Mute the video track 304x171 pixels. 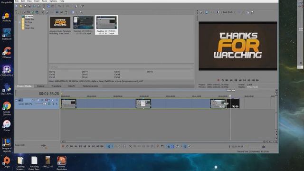tap(53, 100)
